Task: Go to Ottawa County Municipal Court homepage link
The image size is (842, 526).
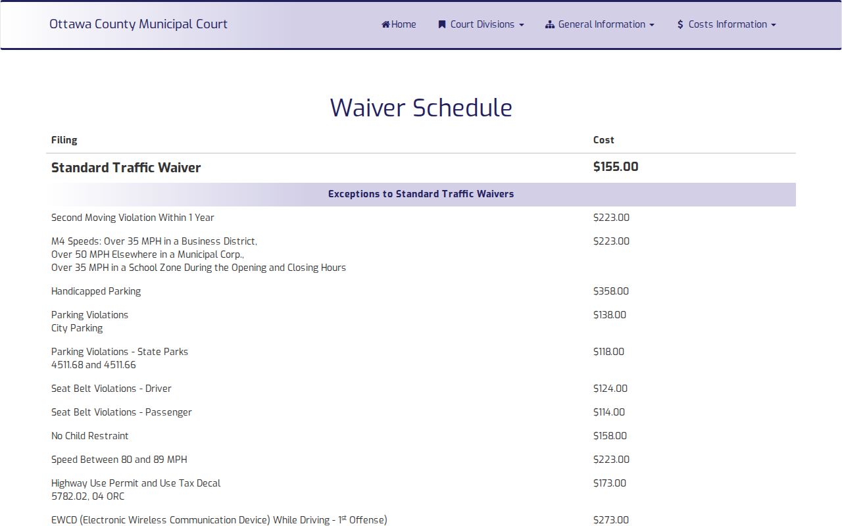Action: (x=138, y=24)
